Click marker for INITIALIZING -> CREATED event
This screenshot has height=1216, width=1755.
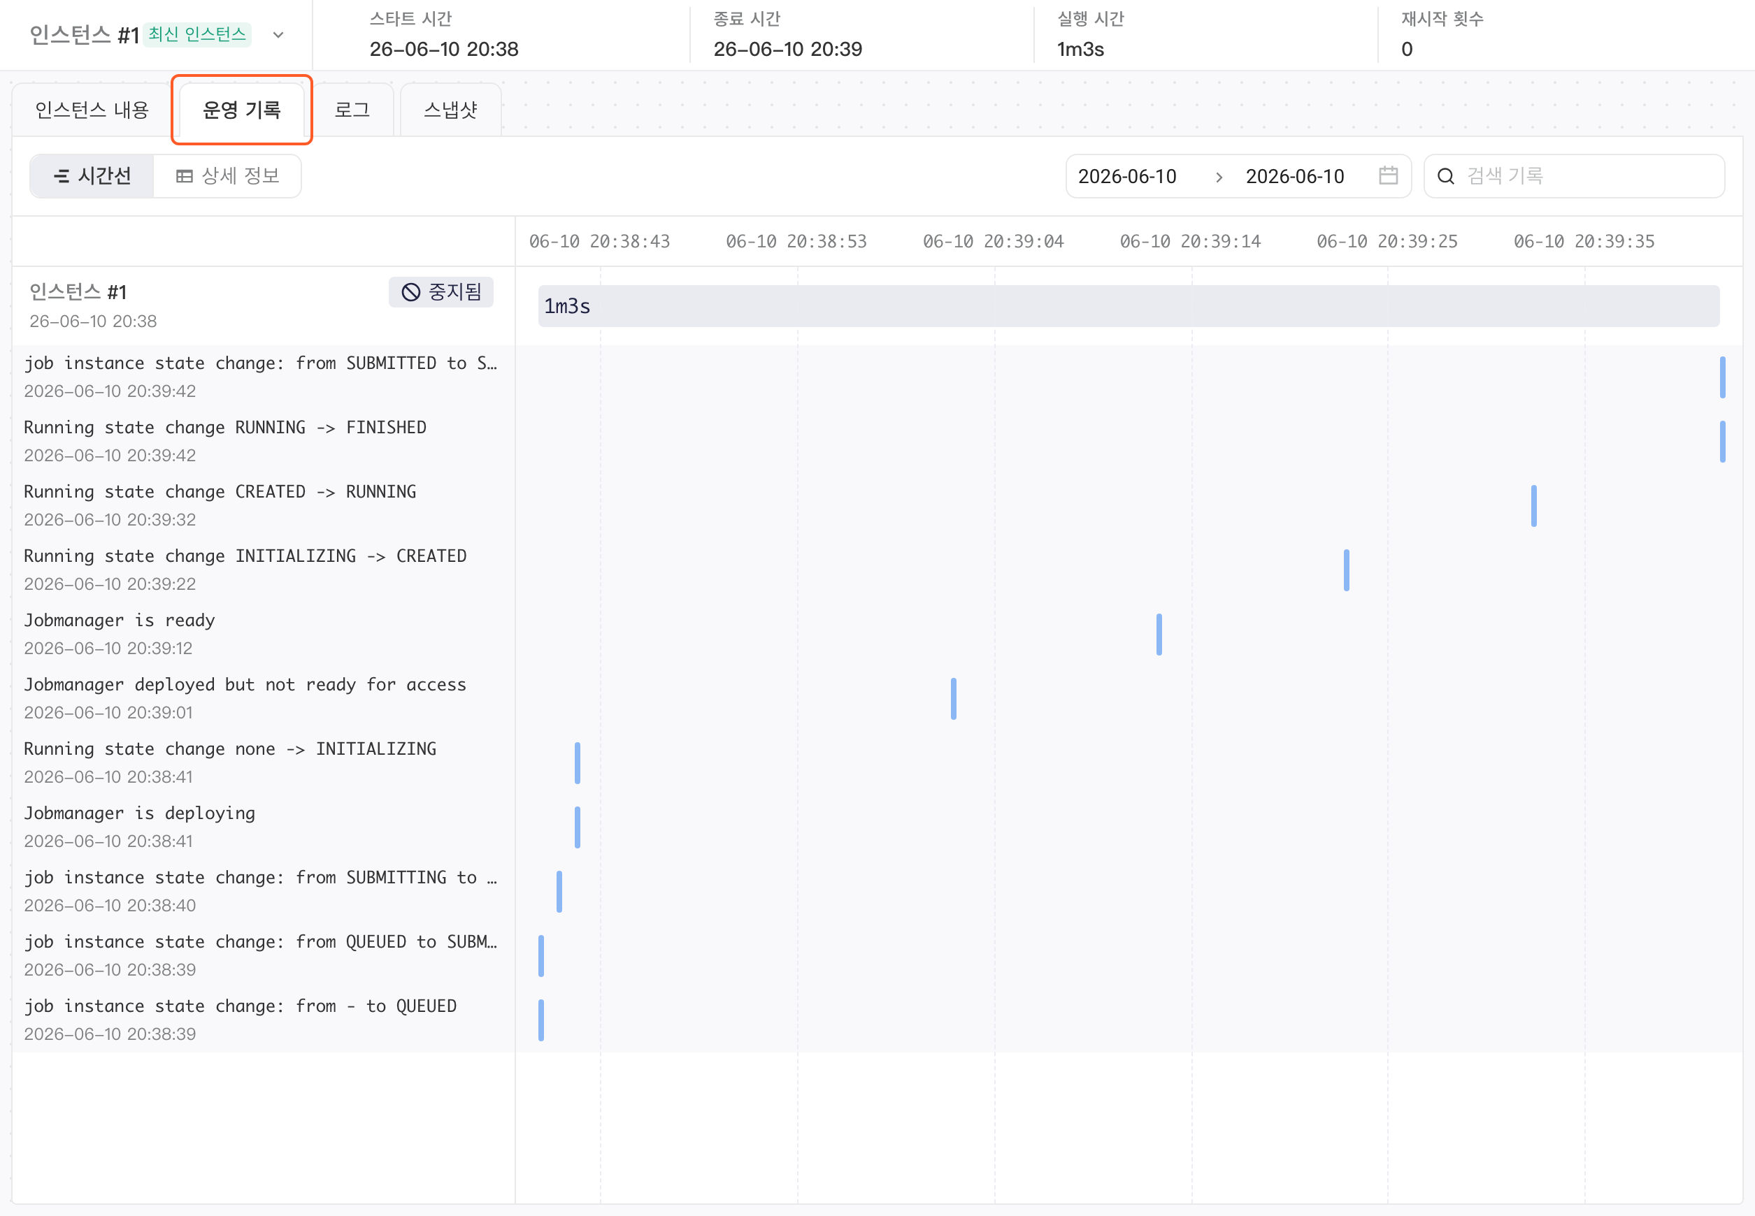[x=1345, y=569]
